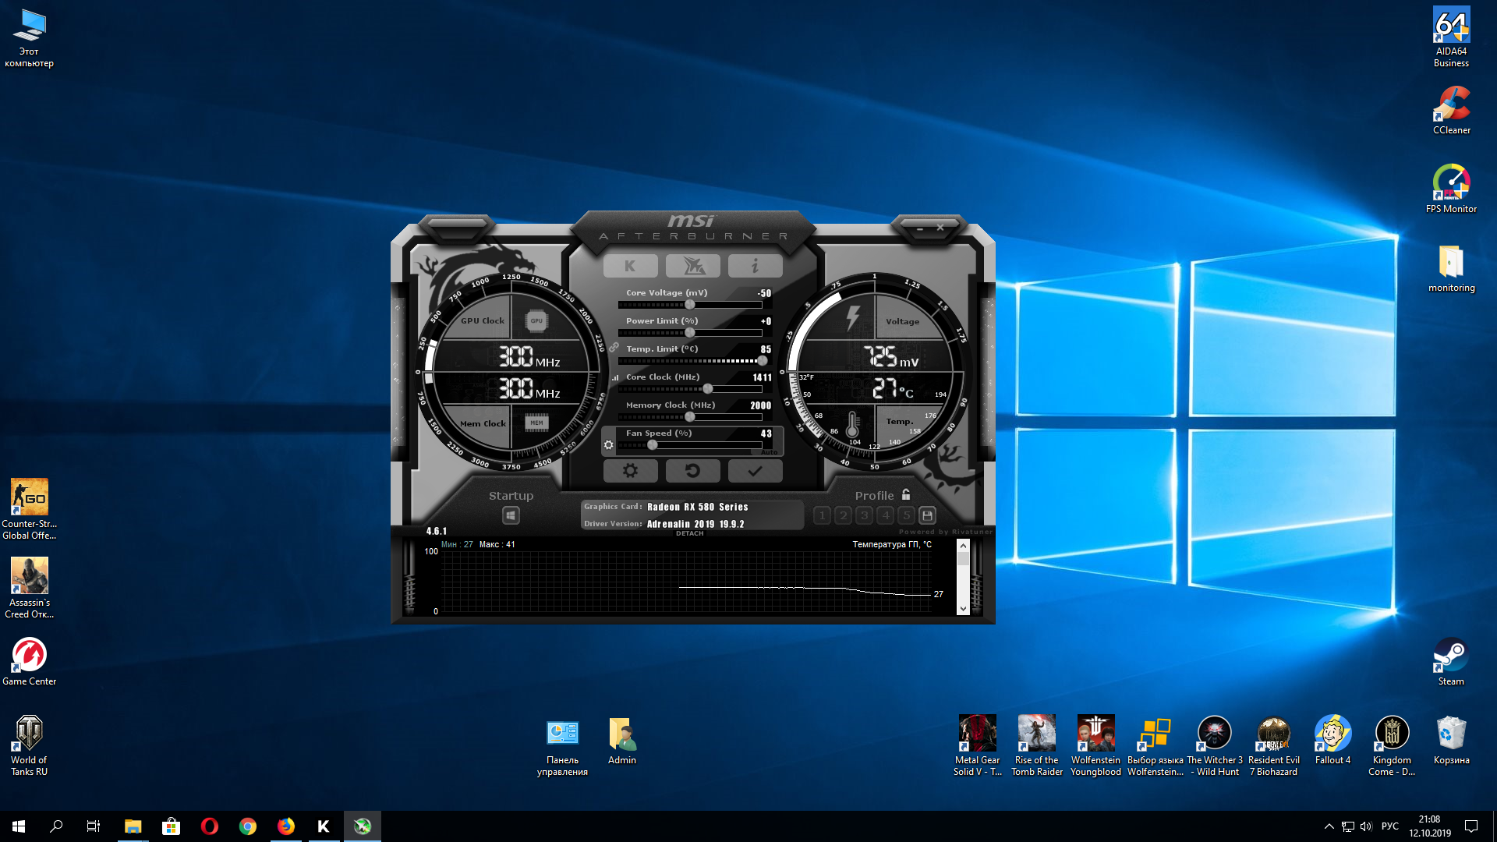Viewport: 1497px width, 842px height.
Task: Open fan settings gear beside Fan Speed
Action: [x=609, y=445]
